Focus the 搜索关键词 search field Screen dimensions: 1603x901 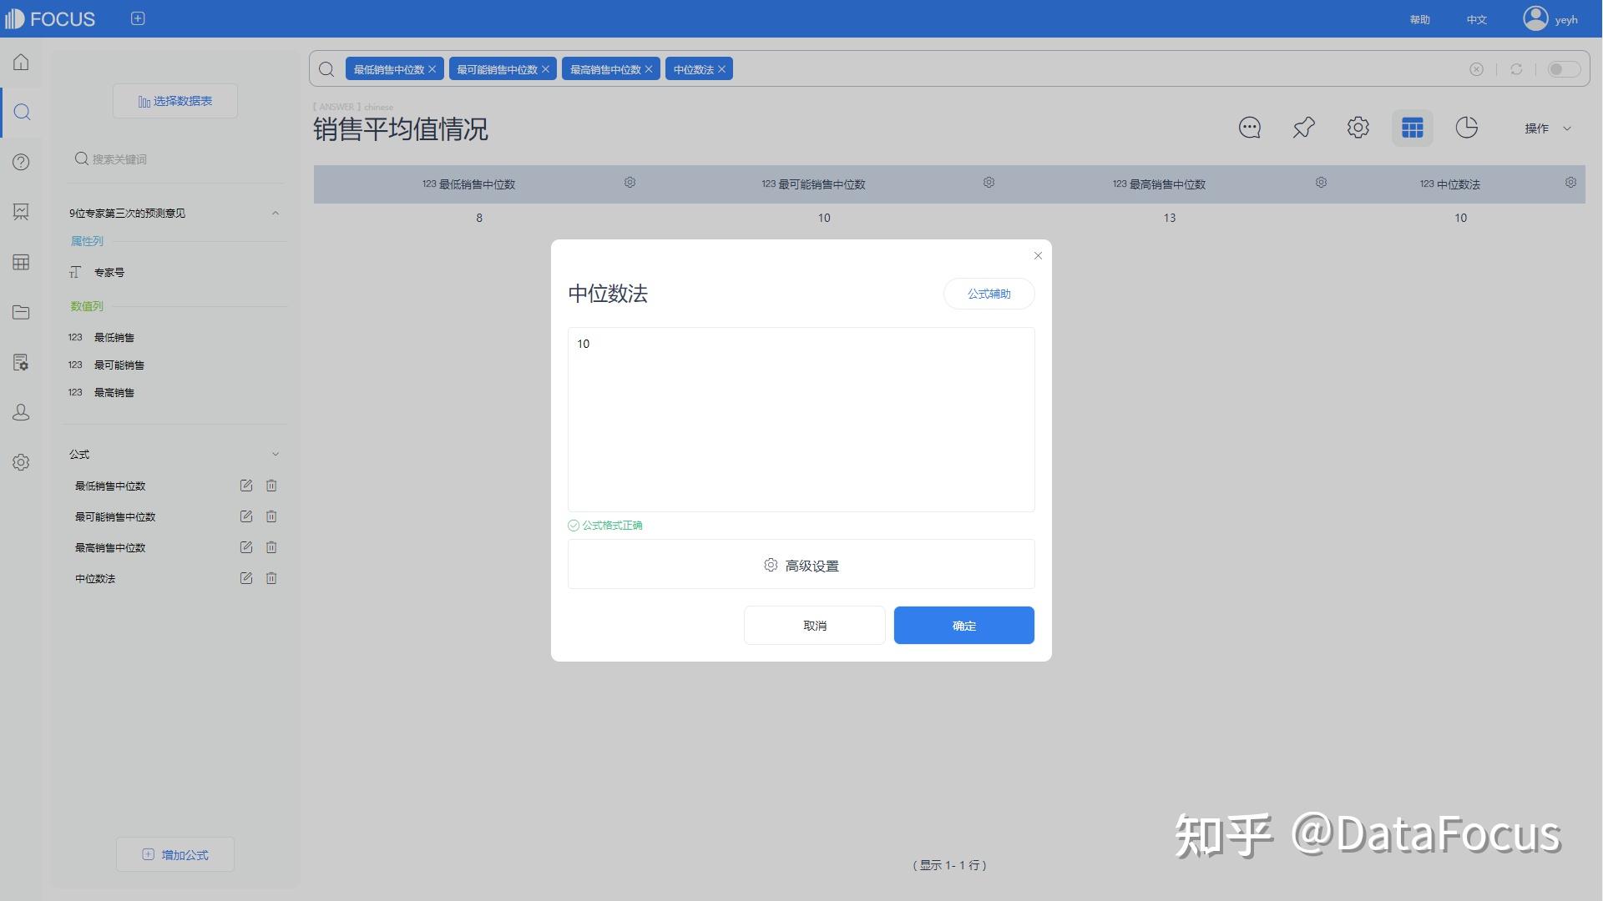click(x=175, y=159)
